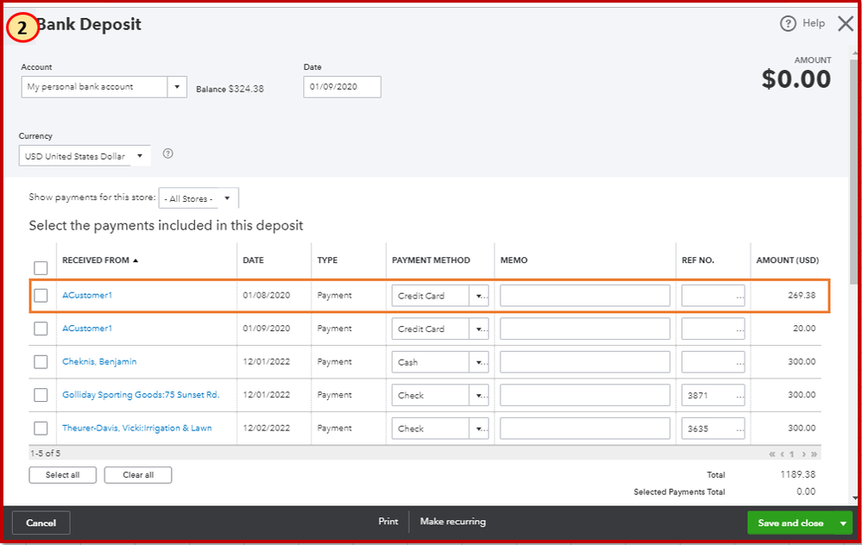
Task: Open payment method dropdown for ref 3635
Action: point(479,429)
